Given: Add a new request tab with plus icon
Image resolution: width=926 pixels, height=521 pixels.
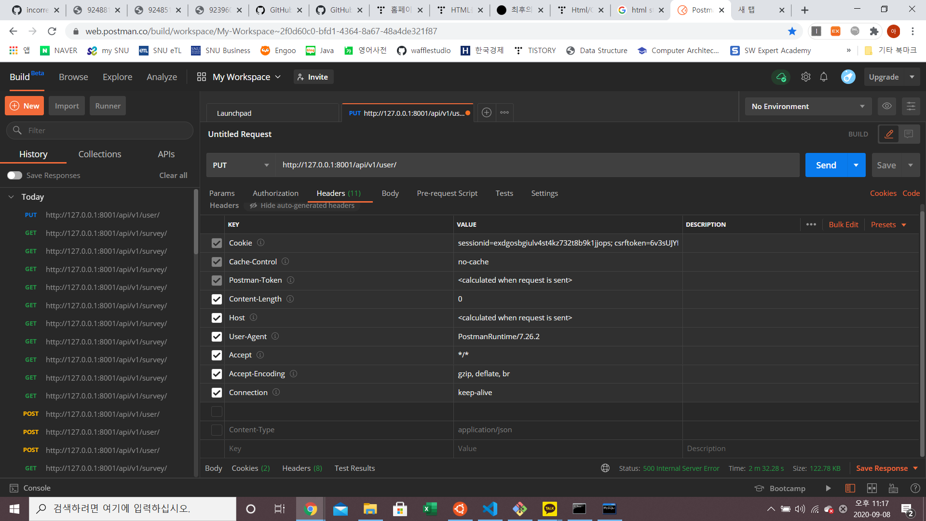Looking at the screenshot, I should [x=487, y=112].
